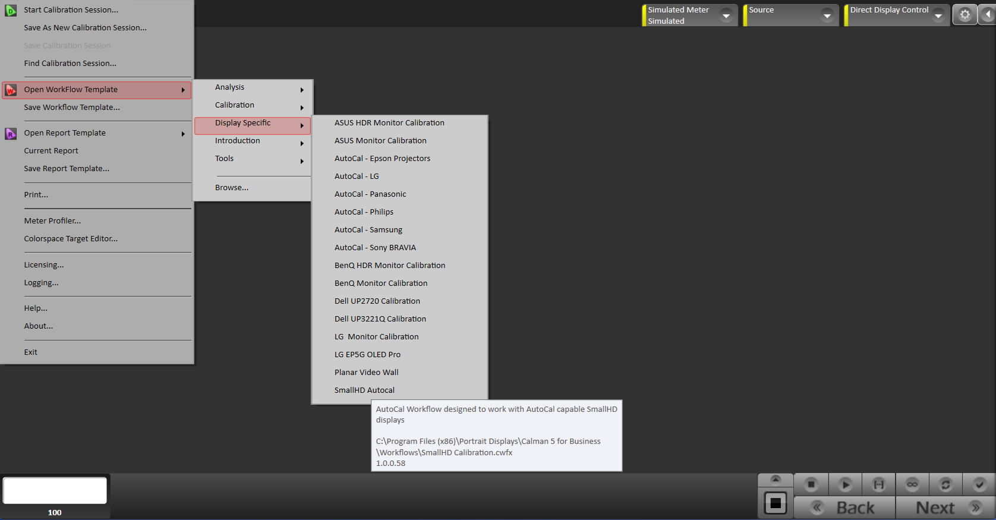Expand the Open Report Template submenu
Image resolution: width=996 pixels, height=520 pixels.
[97, 133]
